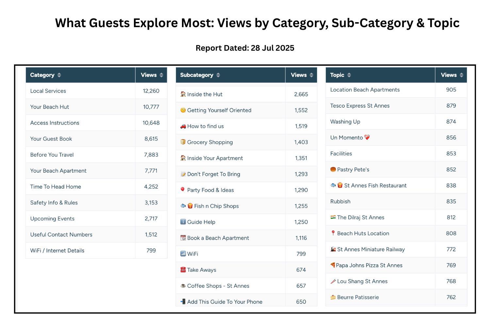Click sort arrows beside Topic header
Viewport: 490px width, 327px height.
(x=349, y=75)
